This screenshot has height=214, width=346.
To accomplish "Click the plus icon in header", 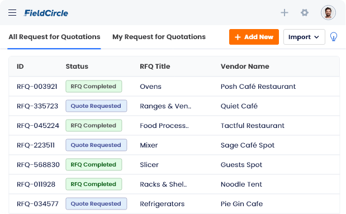I will [x=285, y=13].
